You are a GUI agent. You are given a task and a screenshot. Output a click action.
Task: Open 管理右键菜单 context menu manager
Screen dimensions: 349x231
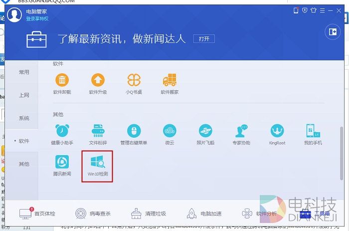(134, 135)
